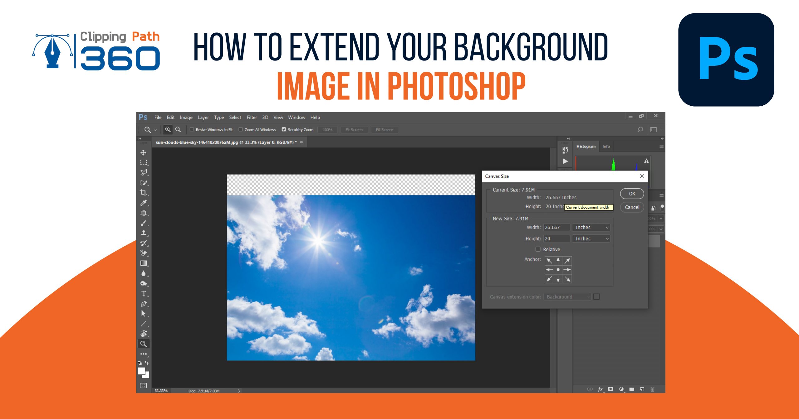Select the Horizontal Type tool
Image resolution: width=799 pixels, height=419 pixels.
point(143,294)
